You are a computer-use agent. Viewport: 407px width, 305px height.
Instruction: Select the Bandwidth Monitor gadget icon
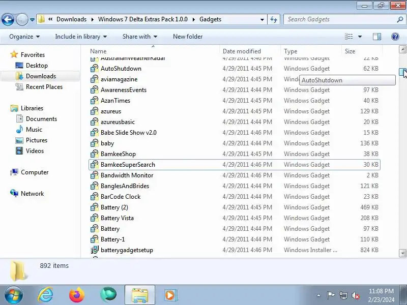coord(95,175)
